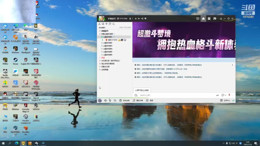Open the user avatar in the channel header
The image size is (260, 146).
(x=101, y=18)
